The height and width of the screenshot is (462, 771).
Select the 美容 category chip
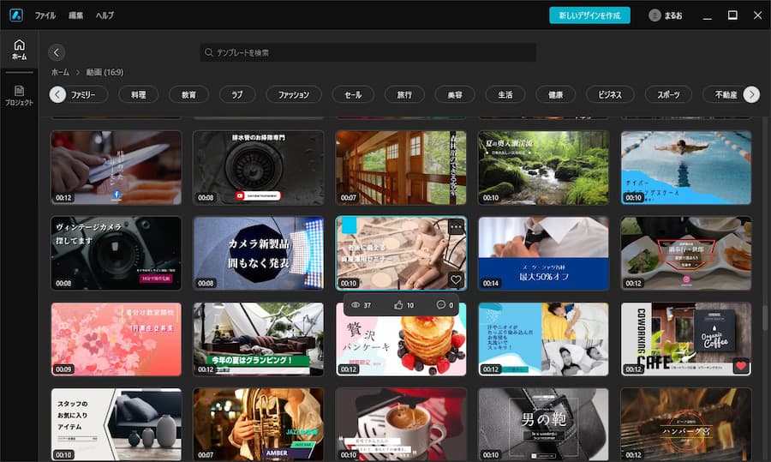pyautogui.click(x=455, y=94)
